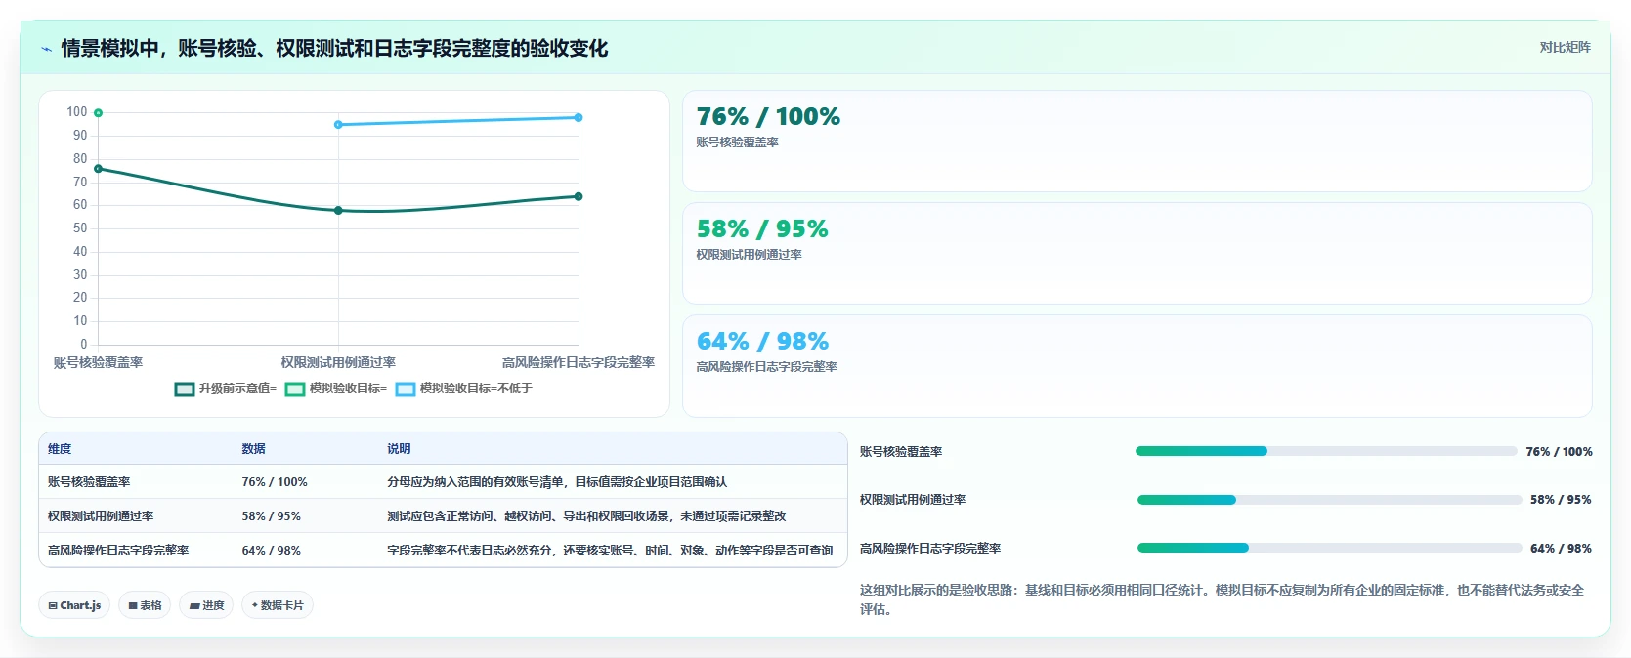Click table cell 58% / 95%
The image size is (1631, 658).
coord(272,516)
